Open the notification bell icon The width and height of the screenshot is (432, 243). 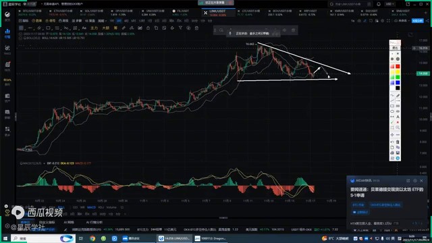click(x=379, y=4)
